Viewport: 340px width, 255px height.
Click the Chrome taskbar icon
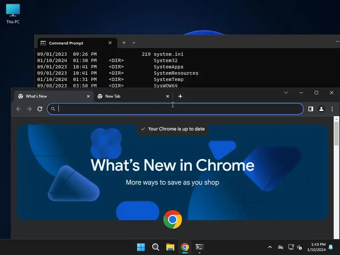tap(185, 247)
